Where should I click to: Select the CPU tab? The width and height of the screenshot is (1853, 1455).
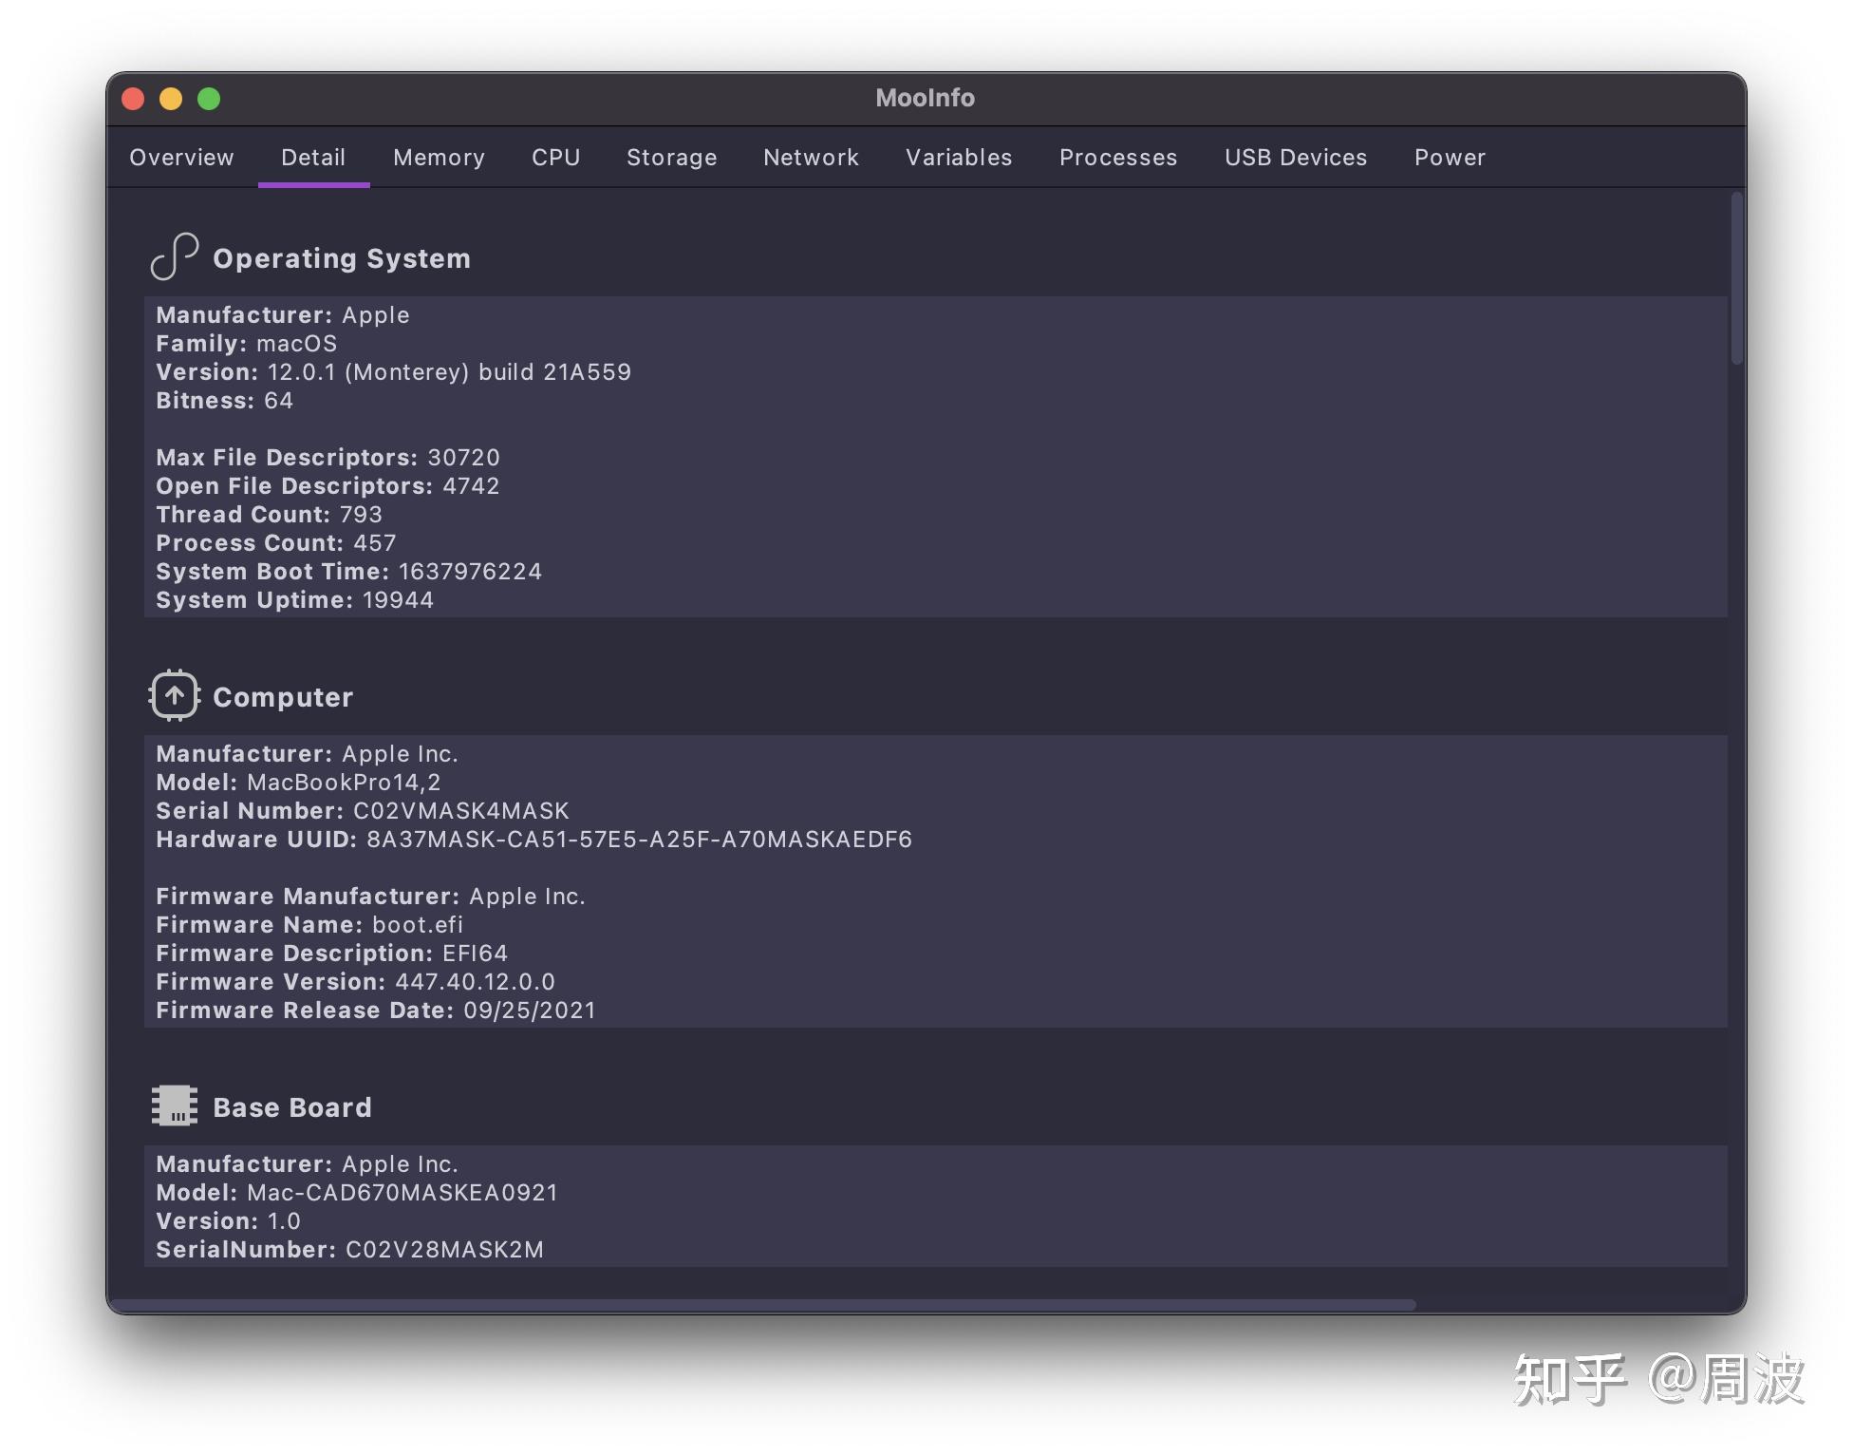pyautogui.click(x=555, y=158)
